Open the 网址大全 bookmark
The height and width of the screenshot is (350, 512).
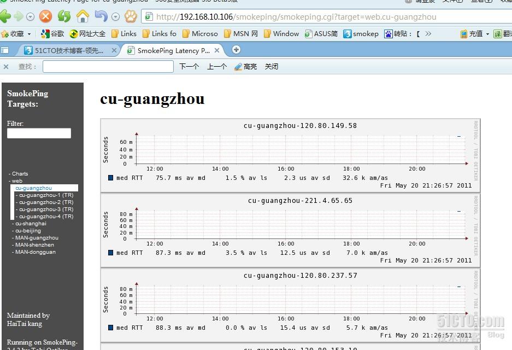(x=87, y=34)
